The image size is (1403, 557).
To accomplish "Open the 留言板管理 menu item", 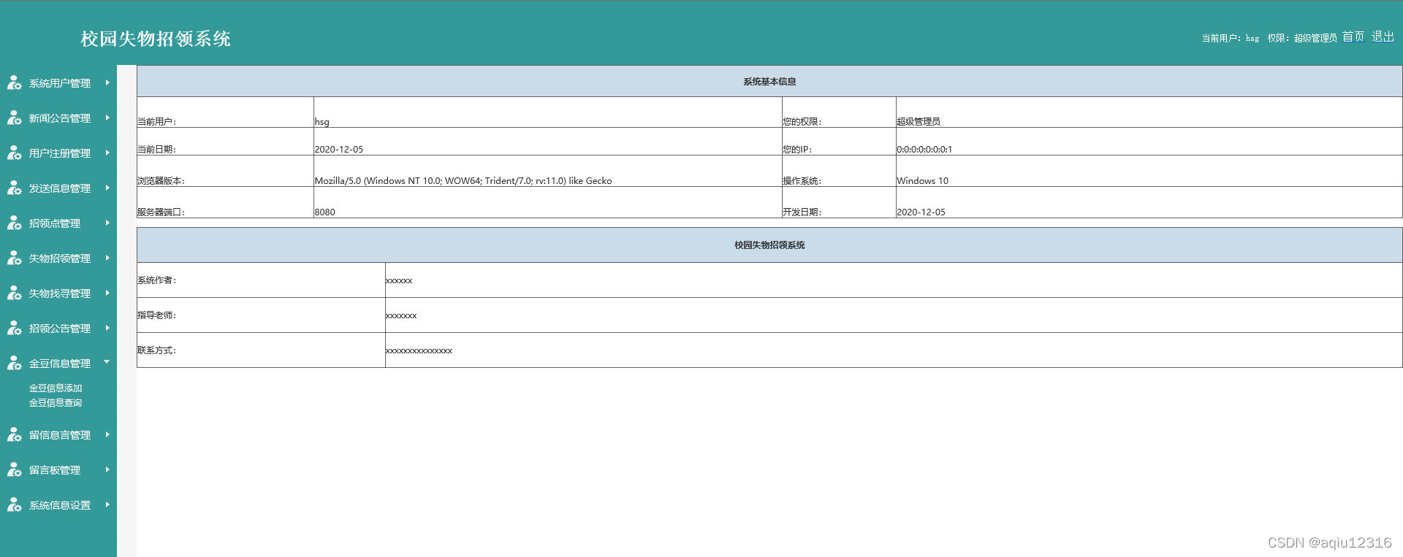I will [55, 470].
